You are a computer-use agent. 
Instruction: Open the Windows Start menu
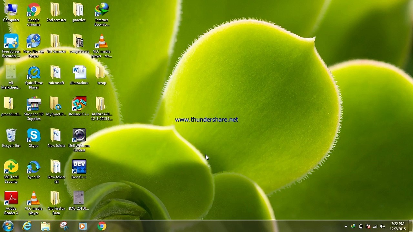(x=8, y=226)
